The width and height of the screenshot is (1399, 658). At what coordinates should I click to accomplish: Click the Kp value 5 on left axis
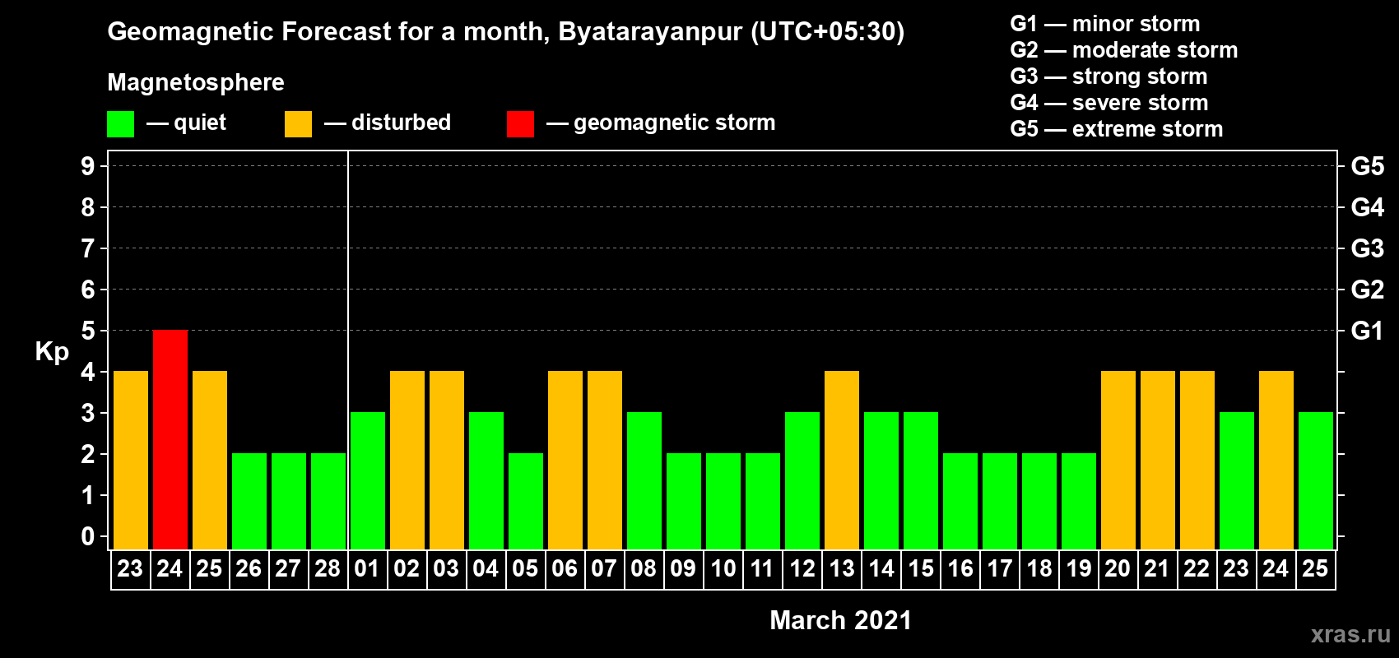[88, 331]
